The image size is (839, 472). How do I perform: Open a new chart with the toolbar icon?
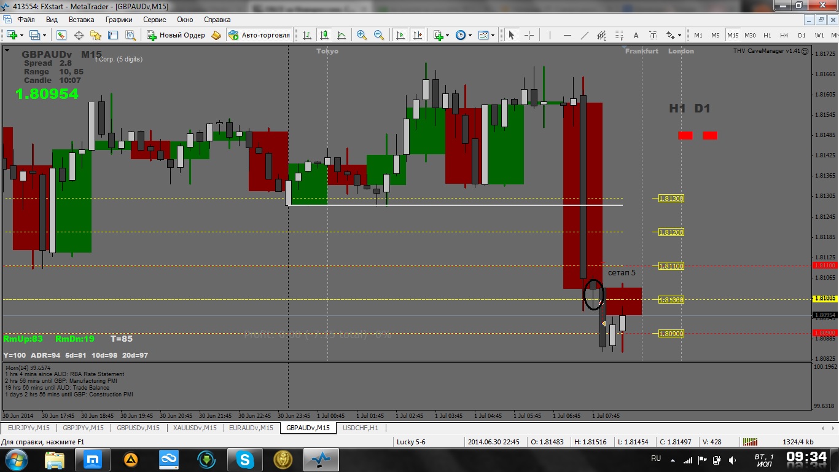[12, 35]
